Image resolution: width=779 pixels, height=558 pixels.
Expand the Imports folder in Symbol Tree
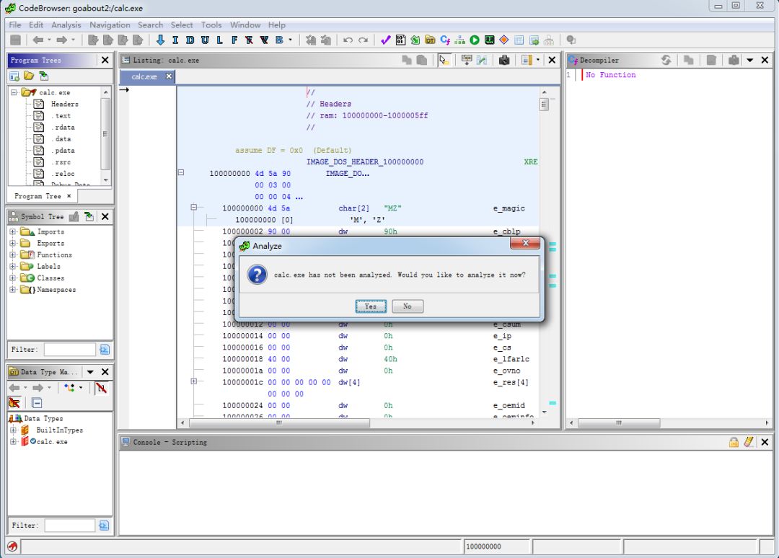pyautogui.click(x=13, y=232)
